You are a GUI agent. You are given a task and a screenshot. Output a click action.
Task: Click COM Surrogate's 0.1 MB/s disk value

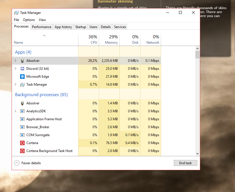tap(132, 135)
